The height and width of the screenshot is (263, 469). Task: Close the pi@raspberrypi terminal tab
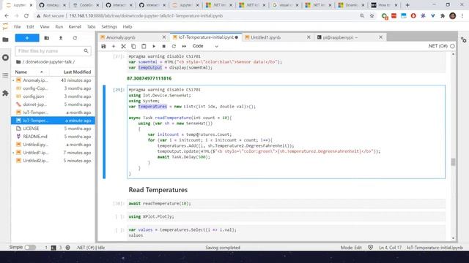pyautogui.click(x=380, y=37)
